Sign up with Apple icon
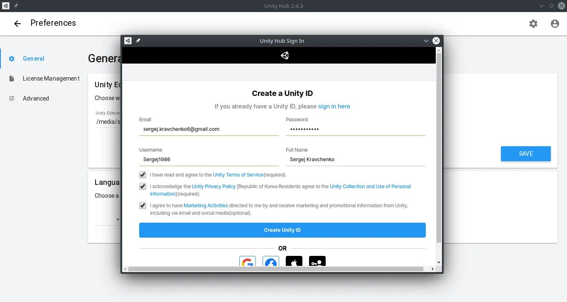Image resolution: width=567 pixels, height=302 pixels. 294,261
